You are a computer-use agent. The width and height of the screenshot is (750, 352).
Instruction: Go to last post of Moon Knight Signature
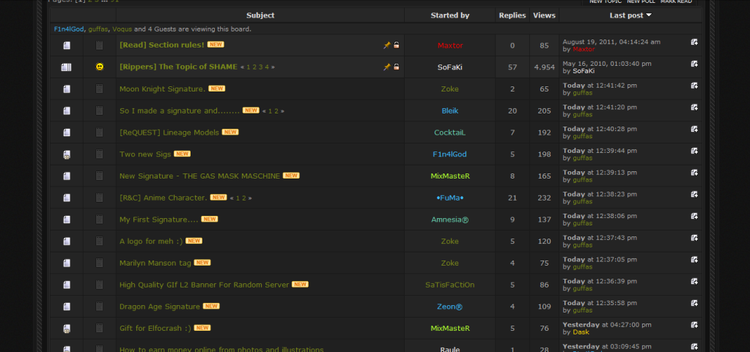click(694, 86)
